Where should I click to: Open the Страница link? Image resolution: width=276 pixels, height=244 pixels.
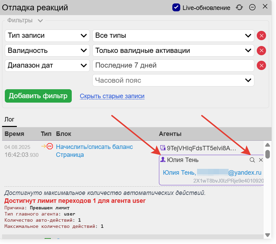pos(70,155)
